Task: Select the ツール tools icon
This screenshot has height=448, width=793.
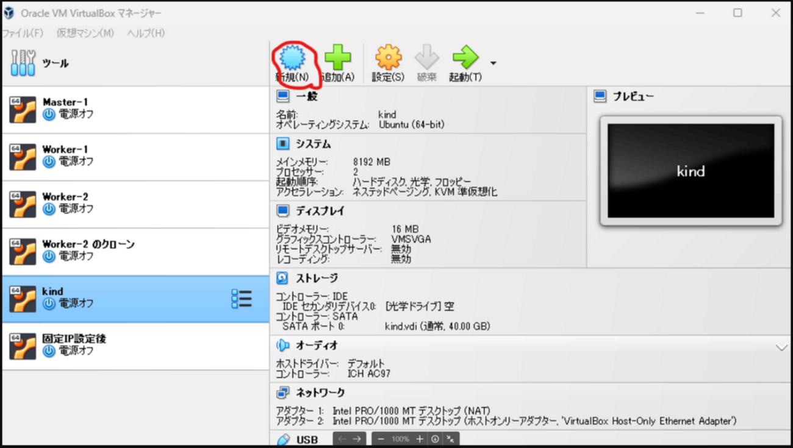Action: (x=23, y=63)
